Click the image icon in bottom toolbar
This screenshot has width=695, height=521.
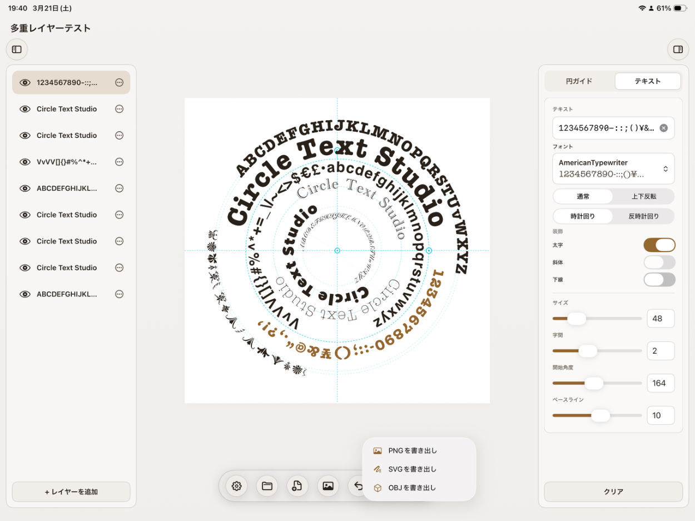(328, 486)
